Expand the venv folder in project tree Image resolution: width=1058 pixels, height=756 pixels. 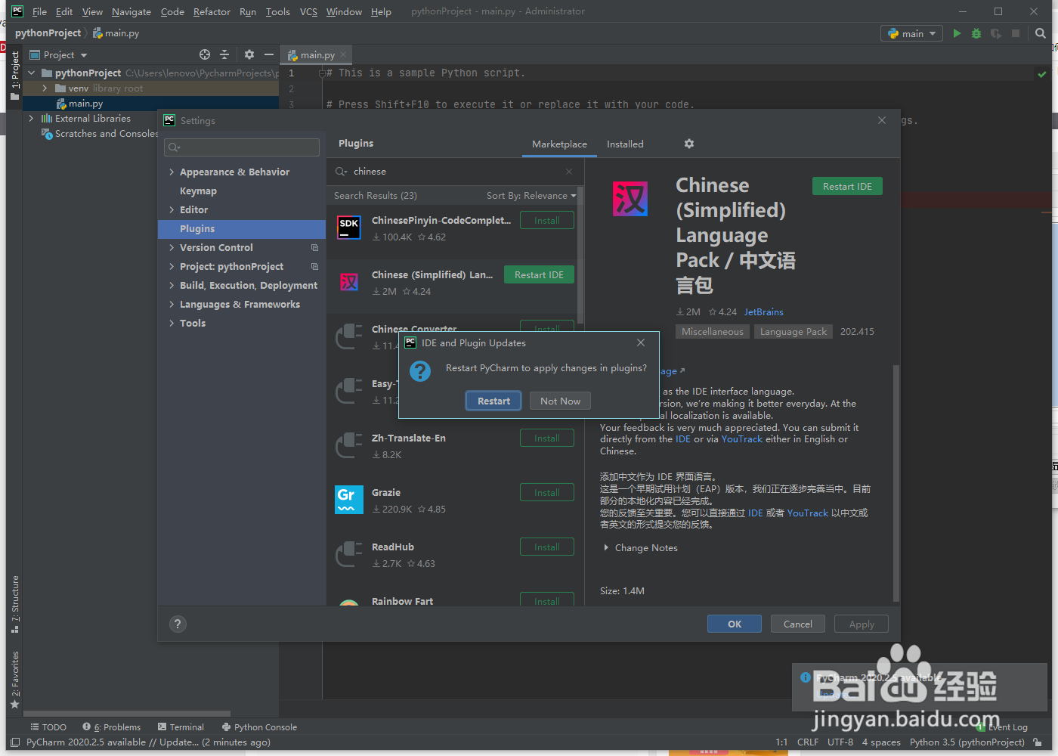[x=45, y=88]
